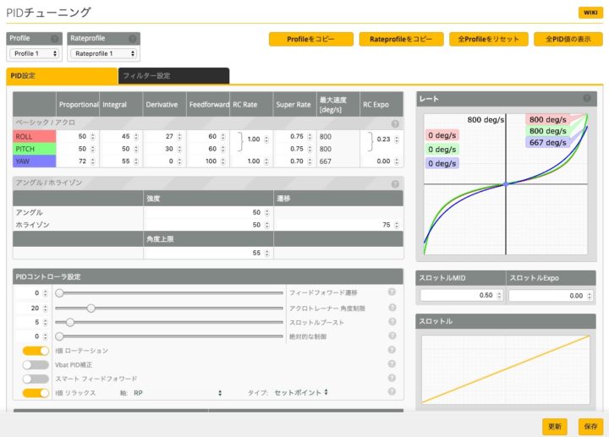Screen dimensions: 609x437
Task: Enable the Vbat PID補正 toggle
Action: click(36, 364)
